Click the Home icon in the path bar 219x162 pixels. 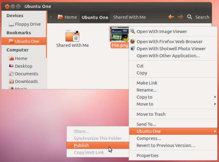pos(60,17)
